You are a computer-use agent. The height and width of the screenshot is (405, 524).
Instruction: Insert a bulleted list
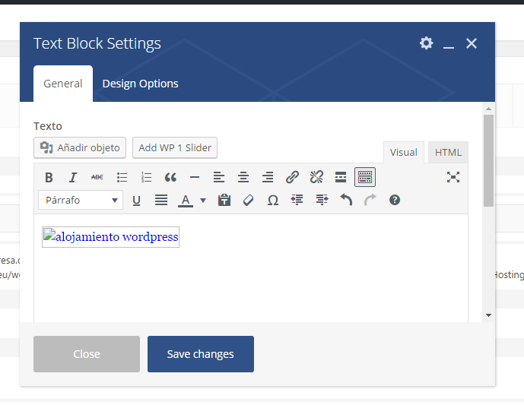122,177
